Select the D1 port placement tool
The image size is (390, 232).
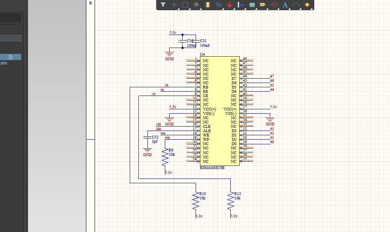pos(263,5)
